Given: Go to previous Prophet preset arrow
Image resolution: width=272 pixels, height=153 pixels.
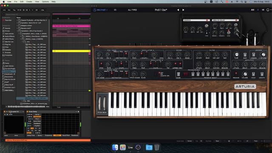Looking at the screenshot, I should (178, 10).
